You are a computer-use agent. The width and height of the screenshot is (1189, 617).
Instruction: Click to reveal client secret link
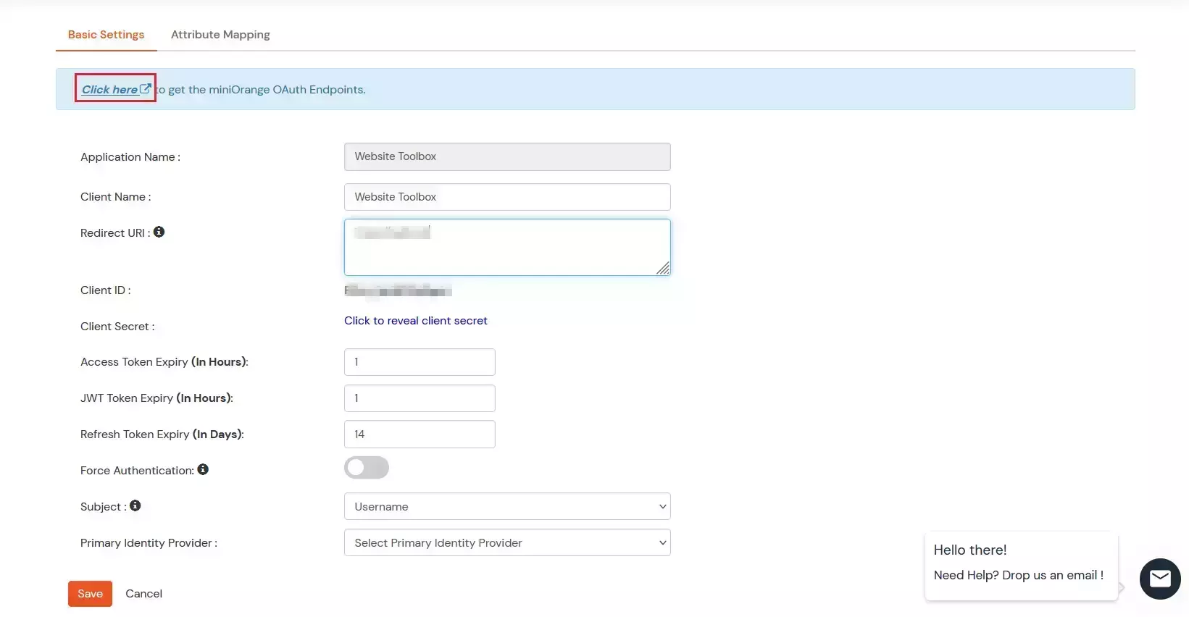(x=416, y=321)
